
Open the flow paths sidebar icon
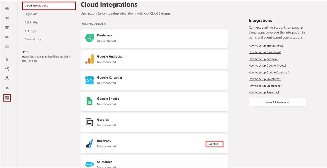click(7, 69)
